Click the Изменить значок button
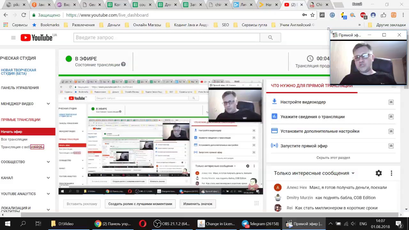 tap(198, 204)
